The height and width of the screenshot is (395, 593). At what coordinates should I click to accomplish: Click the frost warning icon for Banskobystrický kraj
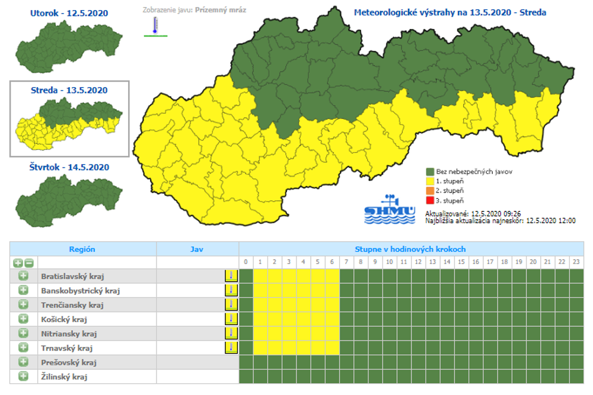(x=231, y=290)
